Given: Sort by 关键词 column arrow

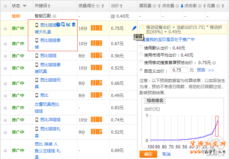Looking at the screenshot, I should (x=49, y=6).
